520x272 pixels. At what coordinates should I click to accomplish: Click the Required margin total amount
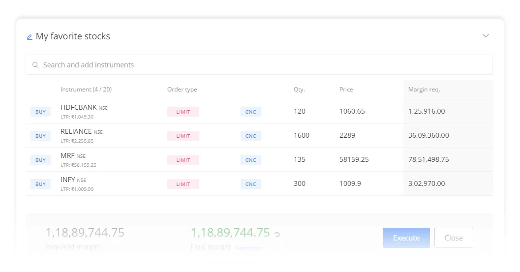coord(85,233)
